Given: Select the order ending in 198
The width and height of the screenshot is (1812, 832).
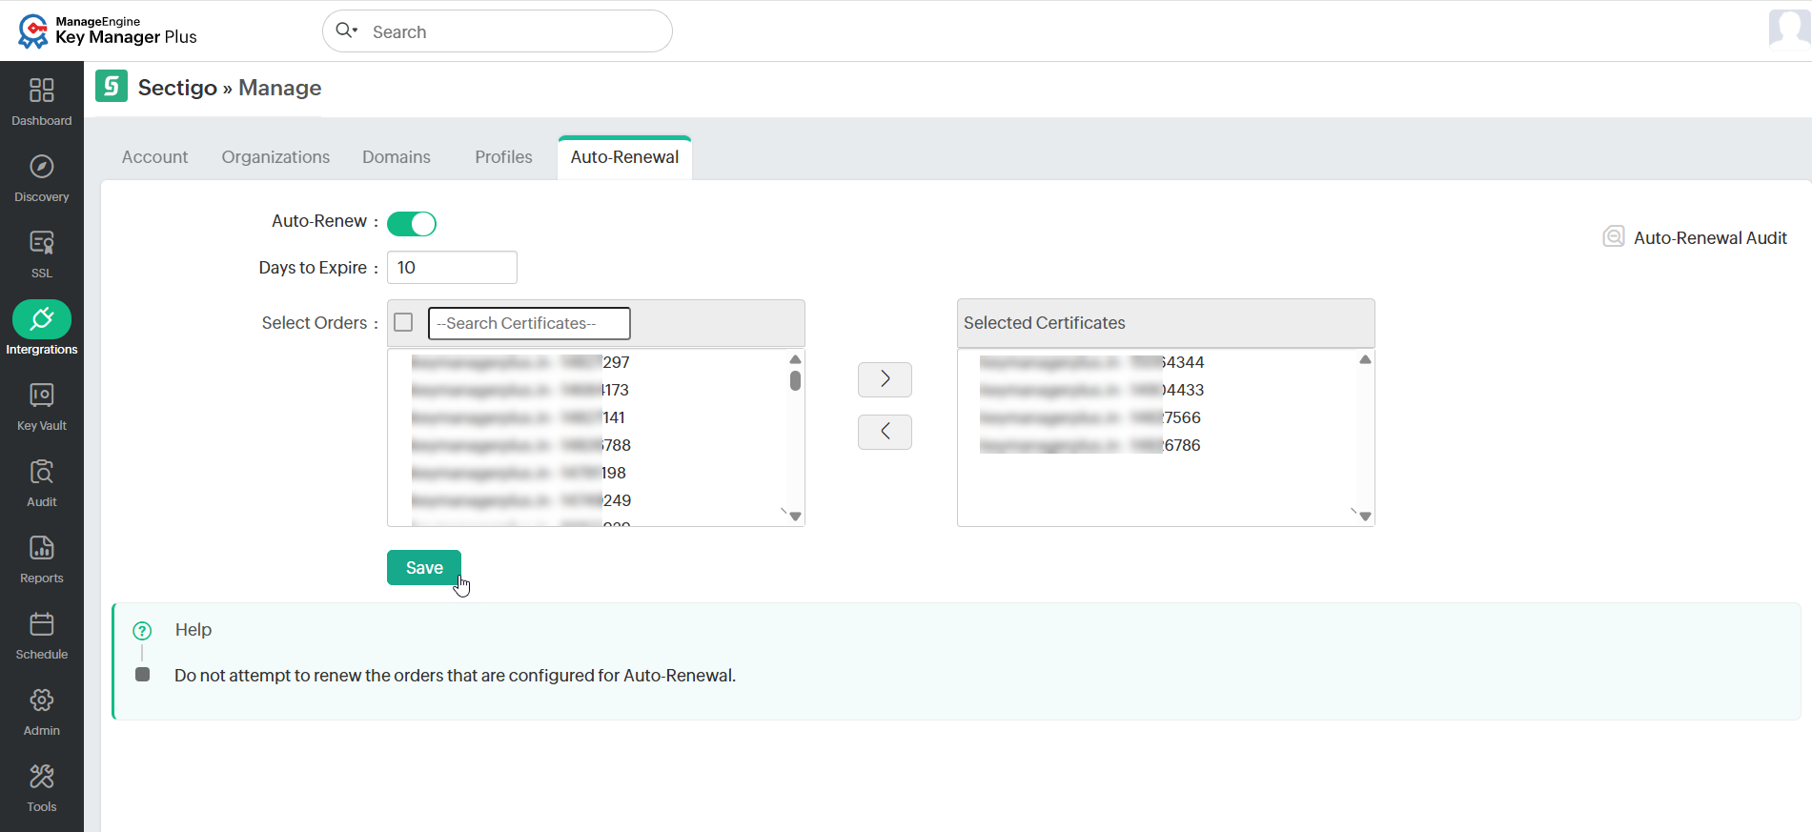Looking at the screenshot, I should click(519, 473).
